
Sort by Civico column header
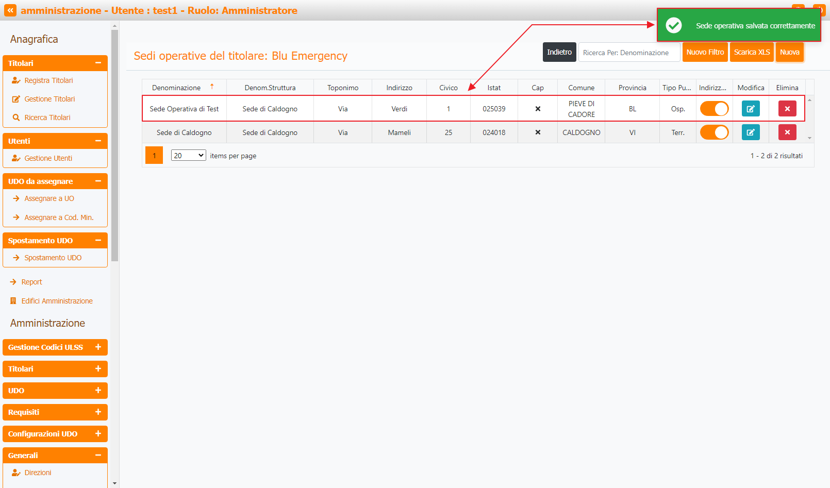pos(449,88)
